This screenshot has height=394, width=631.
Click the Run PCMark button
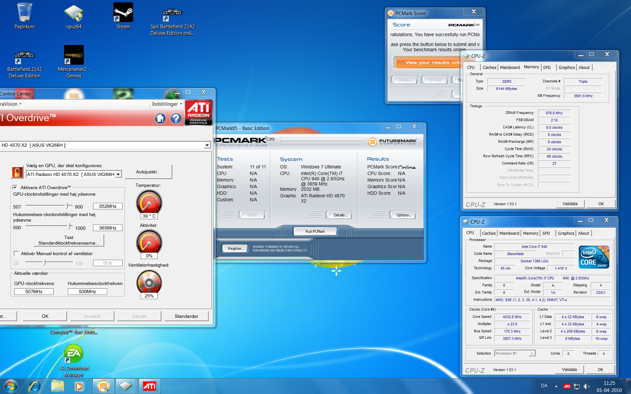(315, 232)
